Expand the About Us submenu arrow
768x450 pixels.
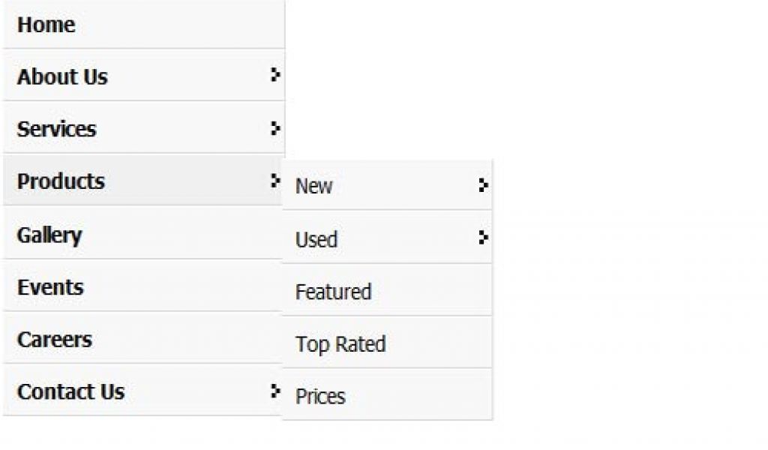tap(275, 74)
